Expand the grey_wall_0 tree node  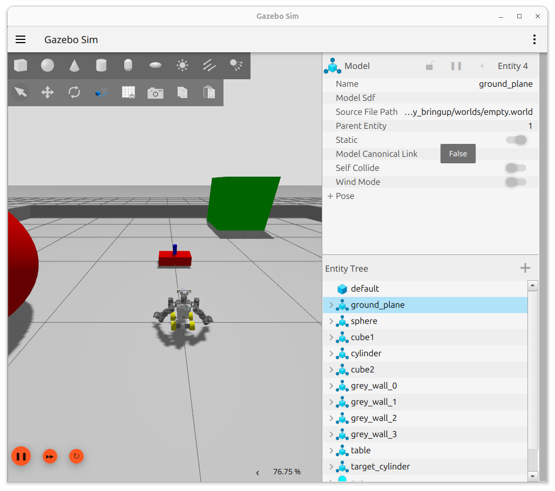tap(331, 386)
